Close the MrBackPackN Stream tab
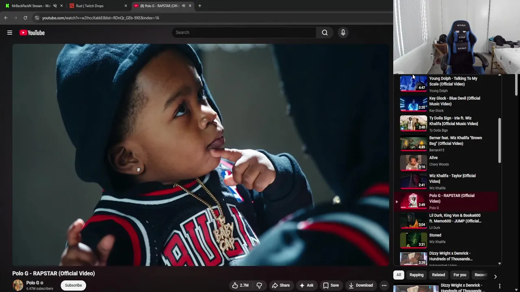Image resolution: width=520 pixels, height=292 pixels. (x=62, y=6)
